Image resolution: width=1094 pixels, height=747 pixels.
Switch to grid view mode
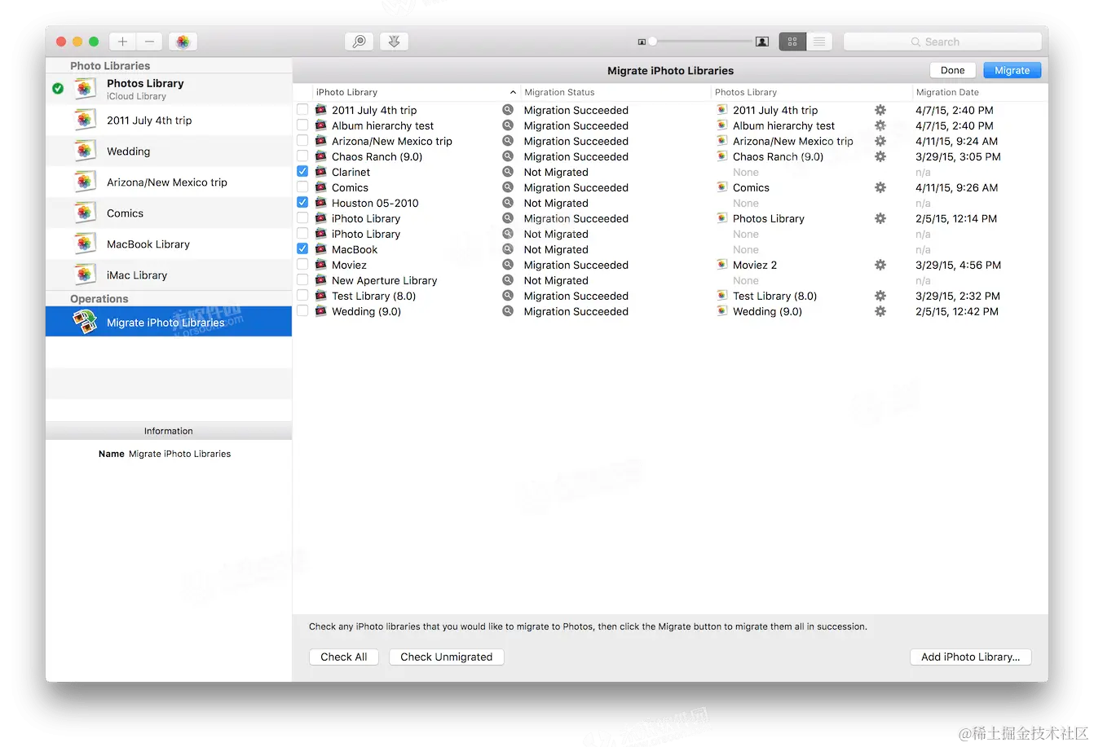(792, 42)
